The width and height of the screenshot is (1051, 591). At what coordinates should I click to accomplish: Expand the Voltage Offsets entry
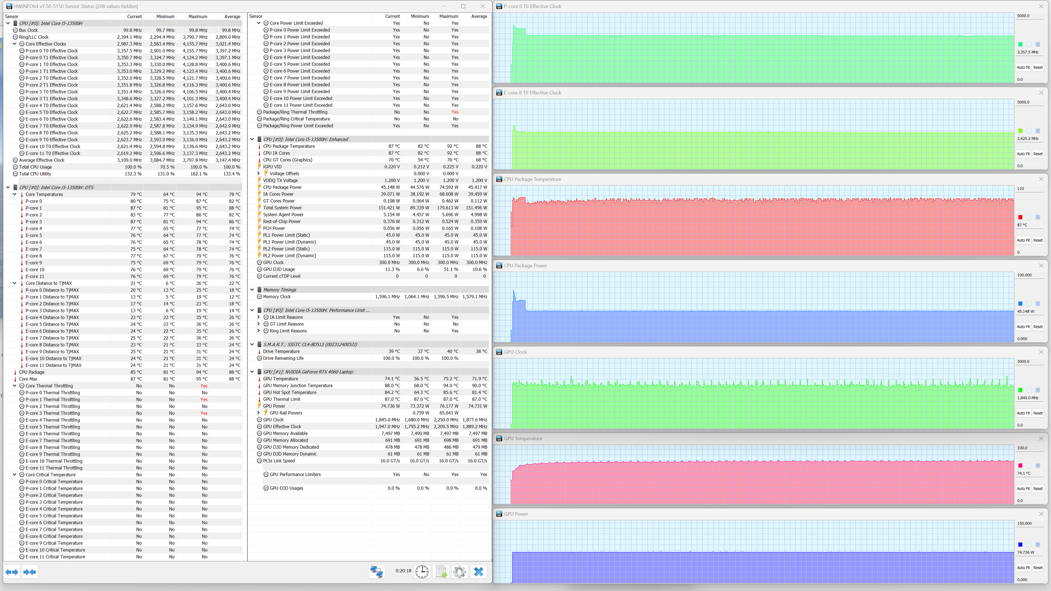coord(259,173)
